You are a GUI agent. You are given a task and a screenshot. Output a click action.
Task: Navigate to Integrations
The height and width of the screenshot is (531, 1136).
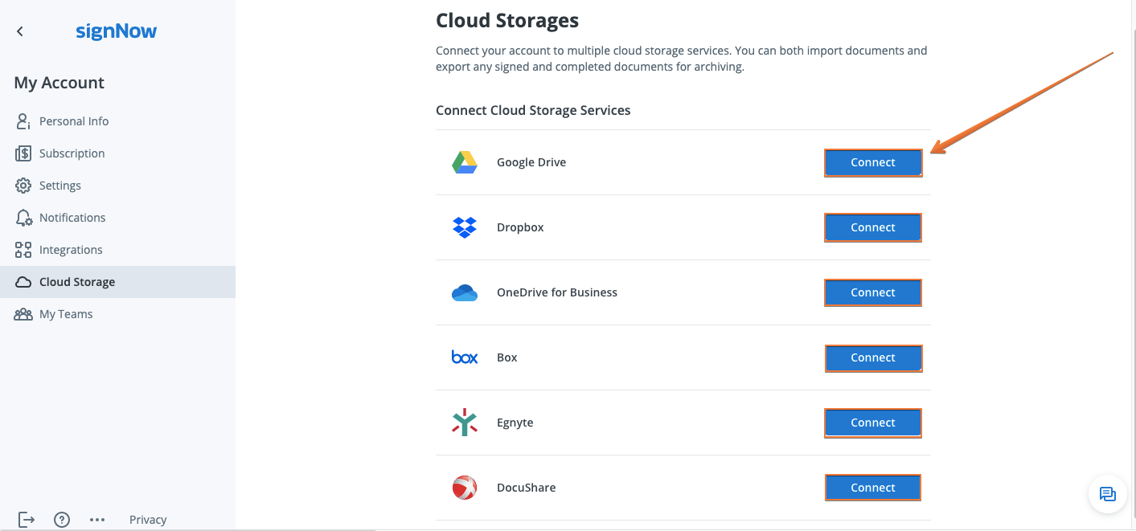coord(71,250)
